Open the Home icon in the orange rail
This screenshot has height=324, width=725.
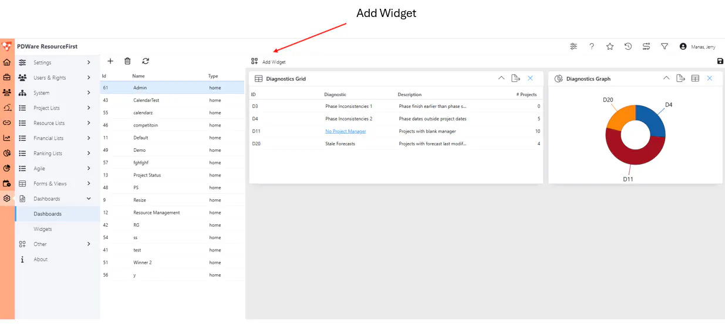tap(7, 62)
